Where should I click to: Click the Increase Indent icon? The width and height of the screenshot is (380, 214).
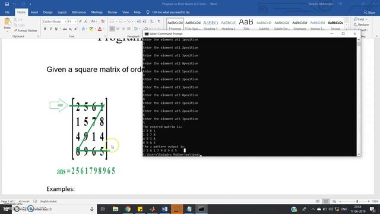144,21
